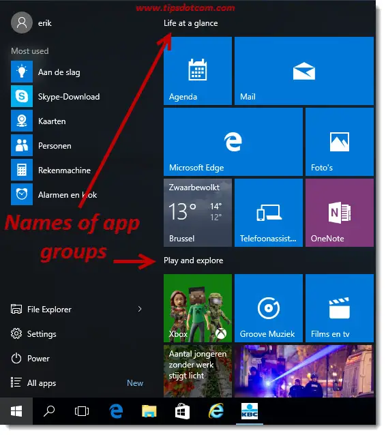Click the Alarmen en klok icon
Viewport: 386px width, 435px height.
click(22, 194)
